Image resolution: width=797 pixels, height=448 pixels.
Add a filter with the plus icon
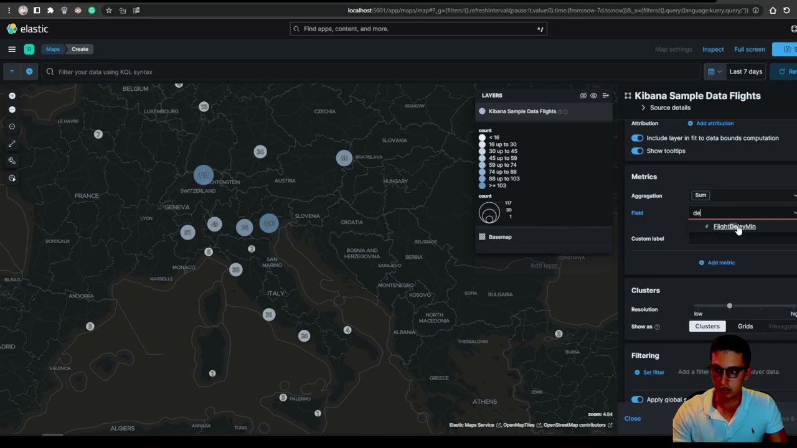29,72
